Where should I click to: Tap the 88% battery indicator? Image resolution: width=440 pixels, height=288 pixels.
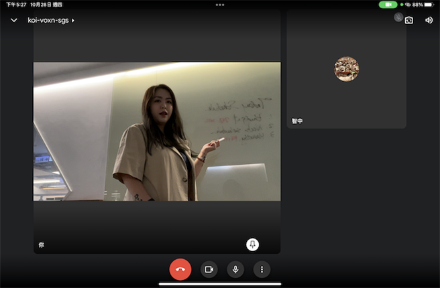[423, 5]
